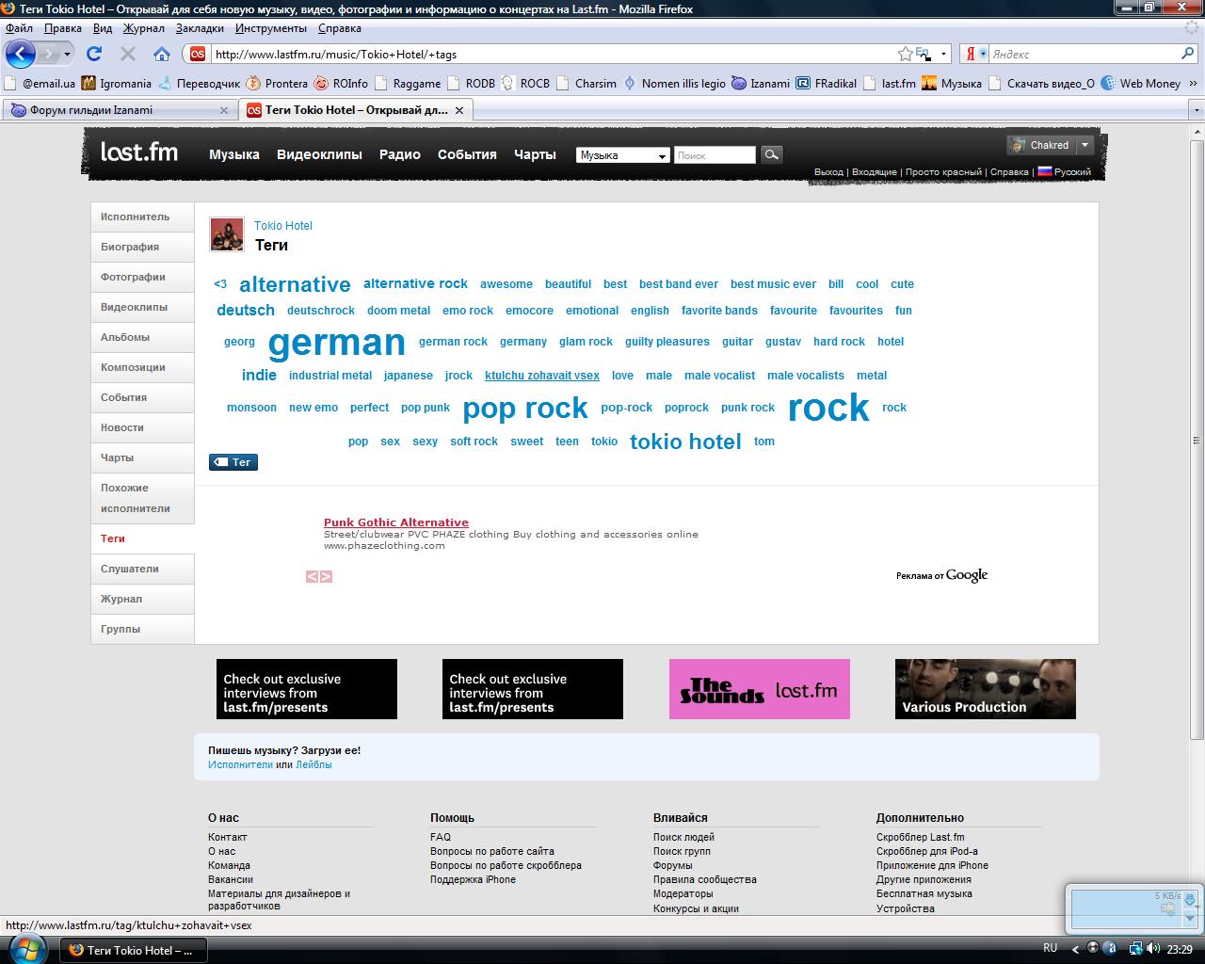1205x964 pixels.
Task: Open the Chakred user avatar
Action: point(1017,145)
